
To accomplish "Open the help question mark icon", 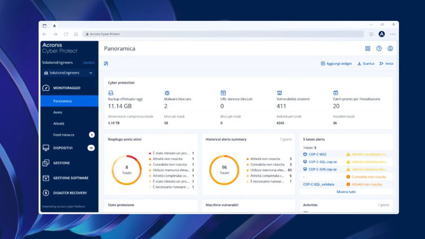I will (379, 48).
